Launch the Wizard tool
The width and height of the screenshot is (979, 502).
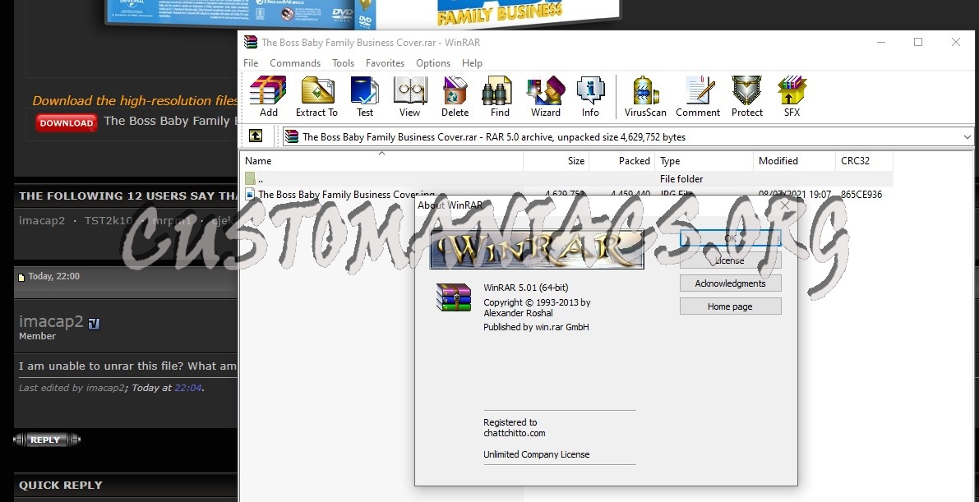pos(545,96)
